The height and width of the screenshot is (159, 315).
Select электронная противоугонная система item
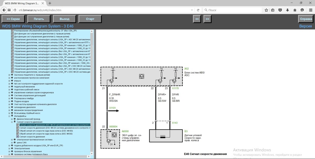[x=34, y=140]
